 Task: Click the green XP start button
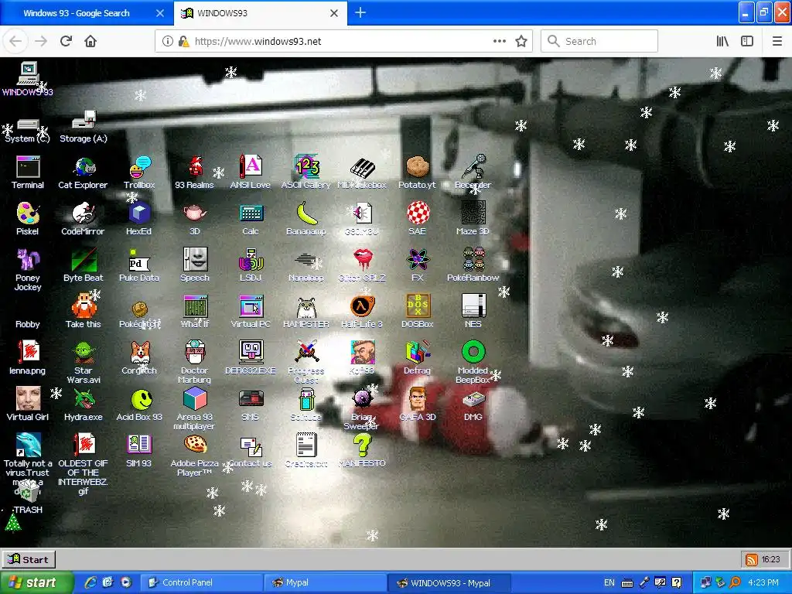pos(36,582)
